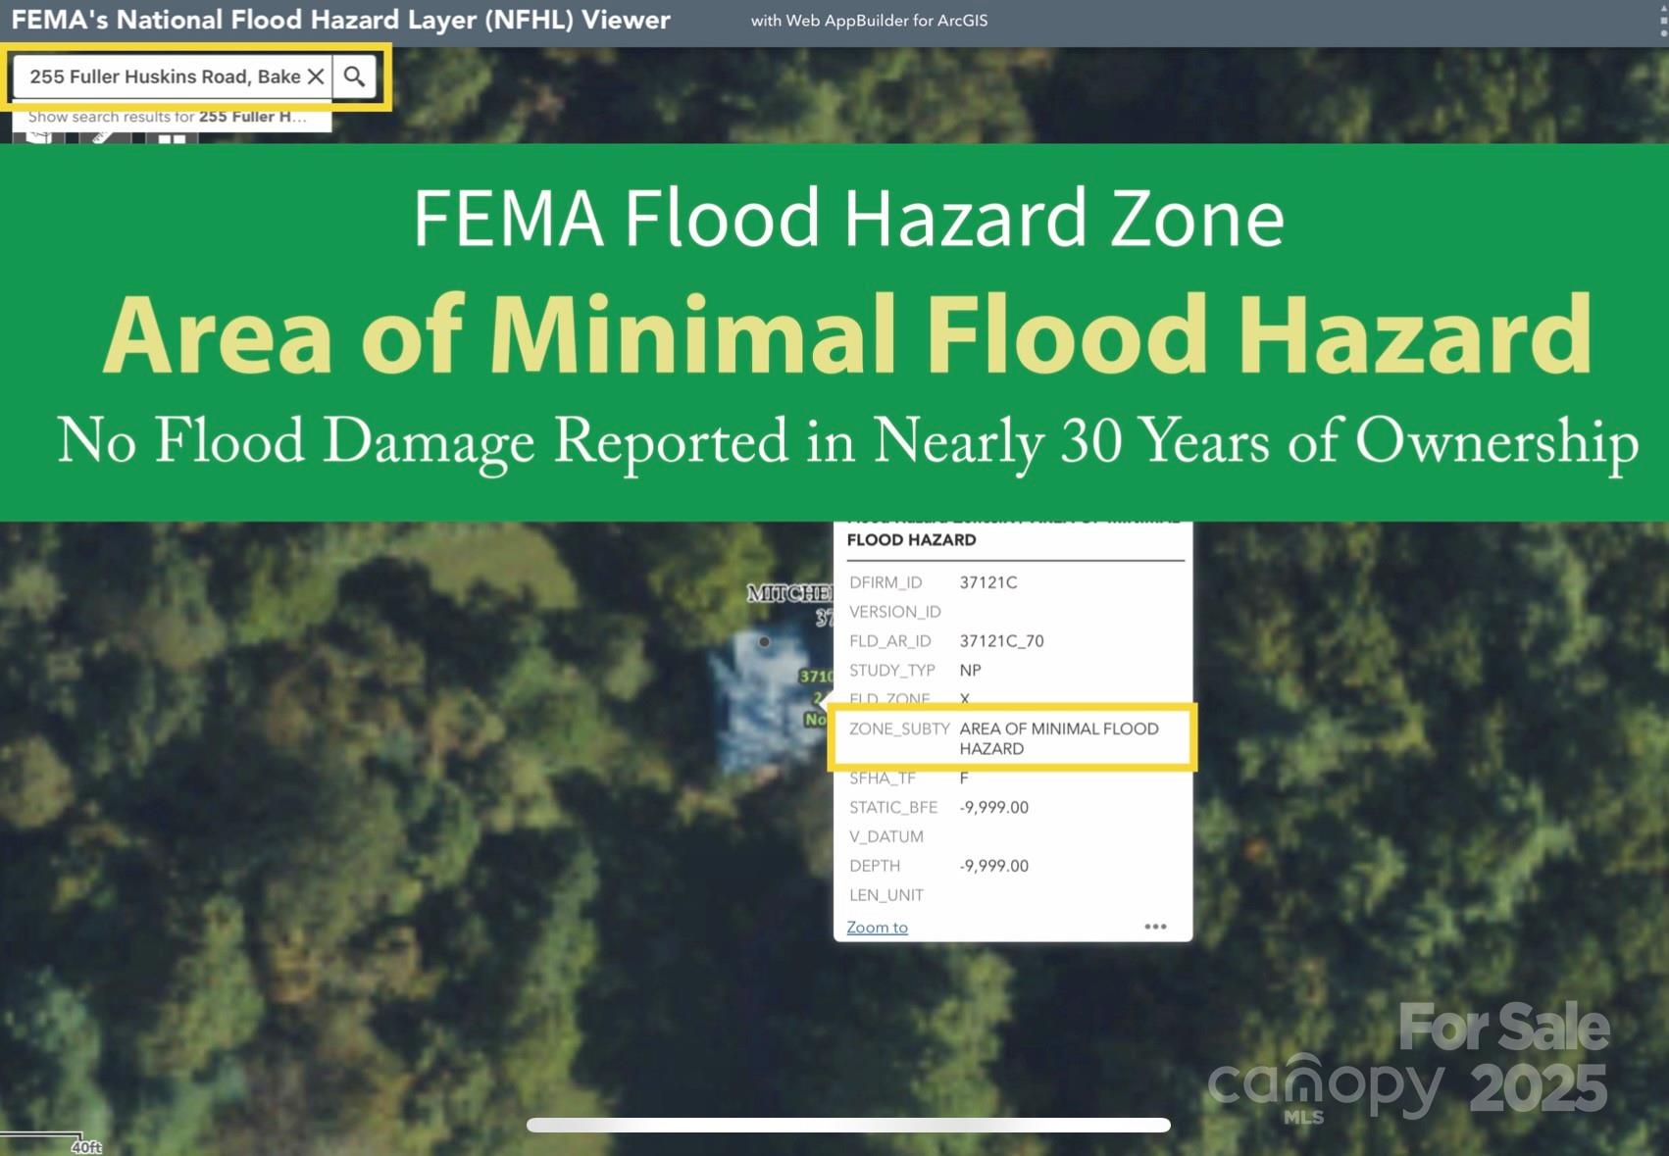Clear the address search with the X icon
1669x1156 pixels.
click(316, 76)
